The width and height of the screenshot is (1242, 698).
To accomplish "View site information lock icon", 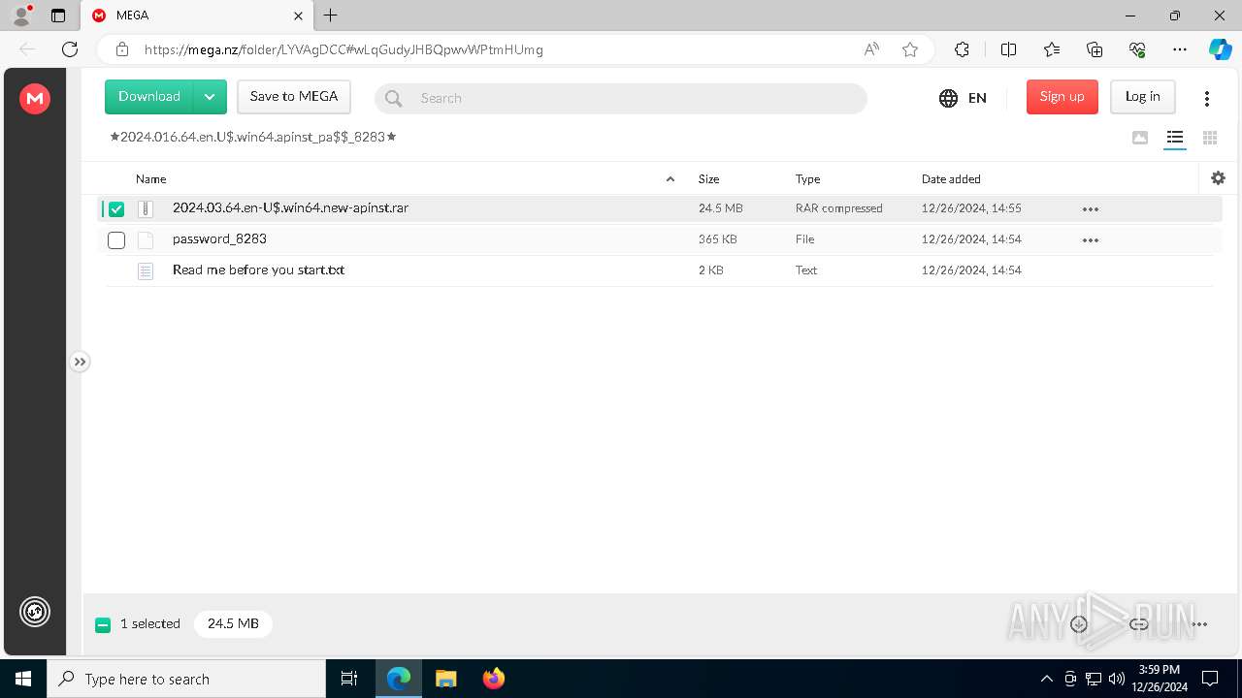I will (x=122, y=49).
